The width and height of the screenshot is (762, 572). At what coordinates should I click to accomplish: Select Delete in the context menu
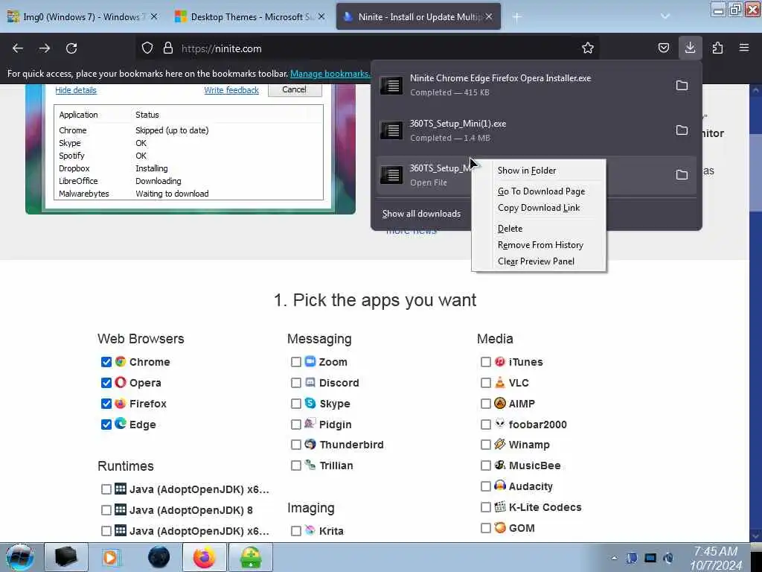[x=539, y=229]
